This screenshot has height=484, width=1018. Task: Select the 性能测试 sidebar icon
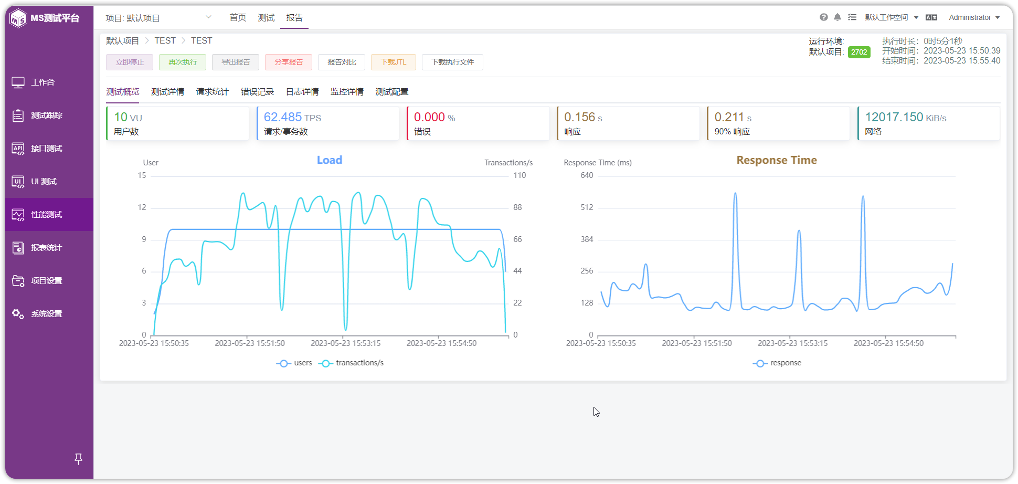pos(18,215)
